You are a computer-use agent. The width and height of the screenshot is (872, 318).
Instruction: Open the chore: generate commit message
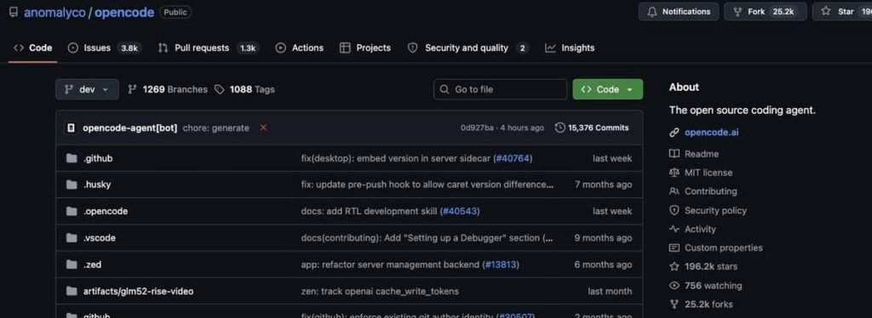tap(215, 128)
